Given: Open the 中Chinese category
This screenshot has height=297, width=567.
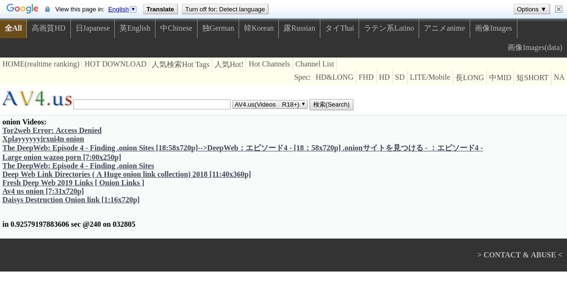Looking at the screenshot, I should (x=176, y=28).
